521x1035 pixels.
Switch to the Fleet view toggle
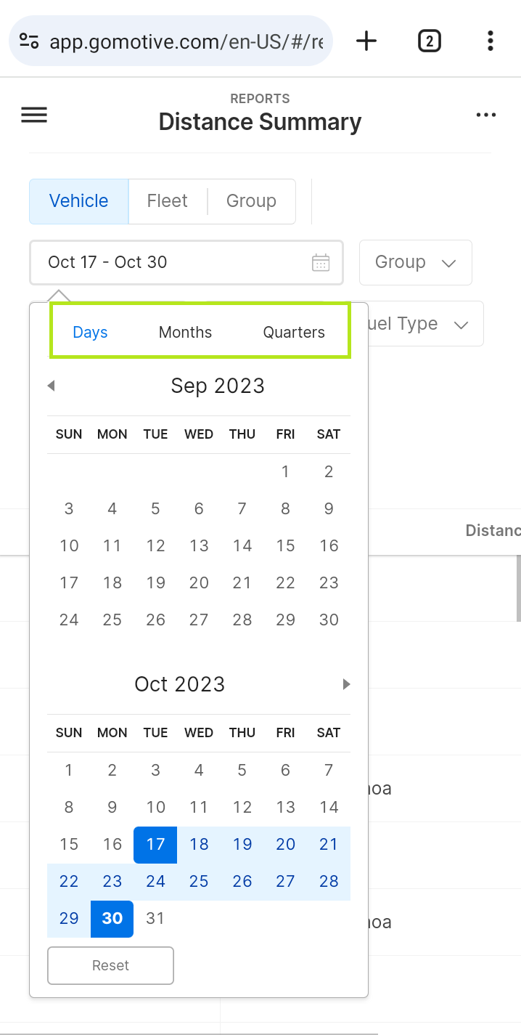coord(168,201)
